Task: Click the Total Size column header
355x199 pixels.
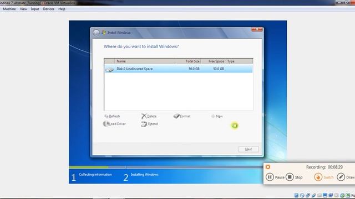Action: [189, 61]
